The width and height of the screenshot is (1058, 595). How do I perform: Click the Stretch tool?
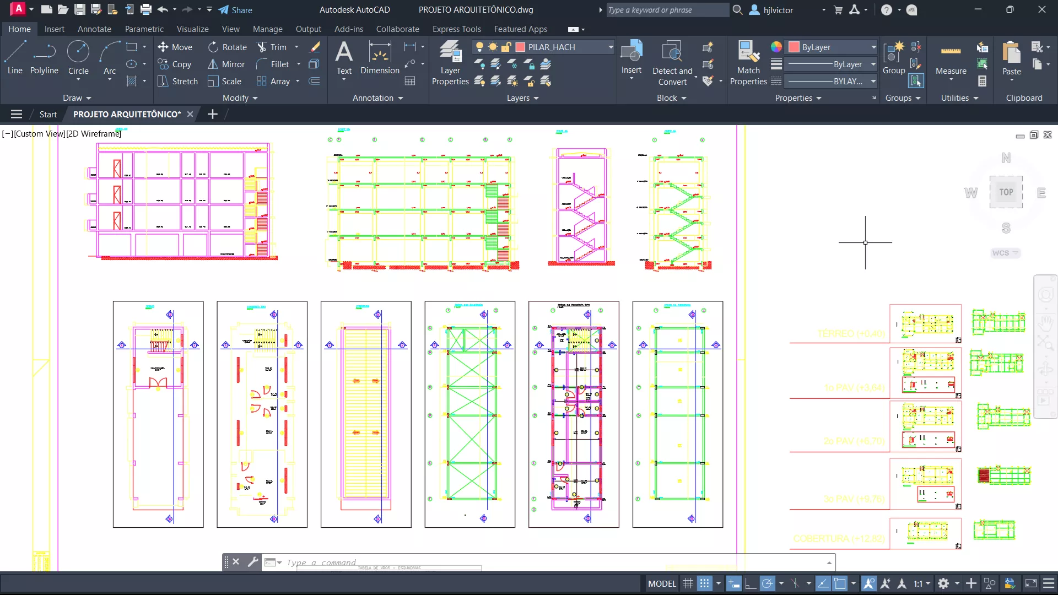[x=177, y=81]
